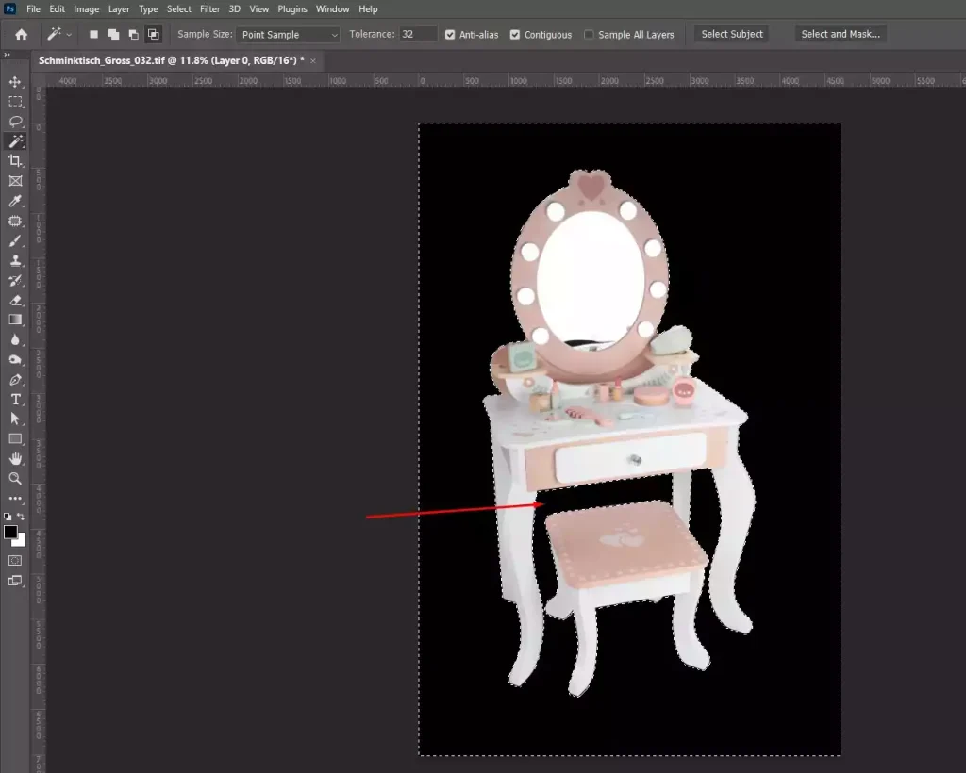Enable Sample All Layers checkbox
The width and height of the screenshot is (966, 773).
tap(590, 35)
